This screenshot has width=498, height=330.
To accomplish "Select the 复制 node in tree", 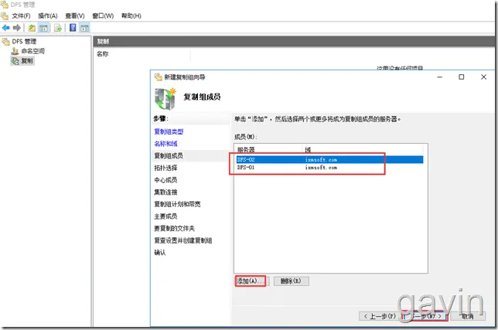I will [x=27, y=60].
